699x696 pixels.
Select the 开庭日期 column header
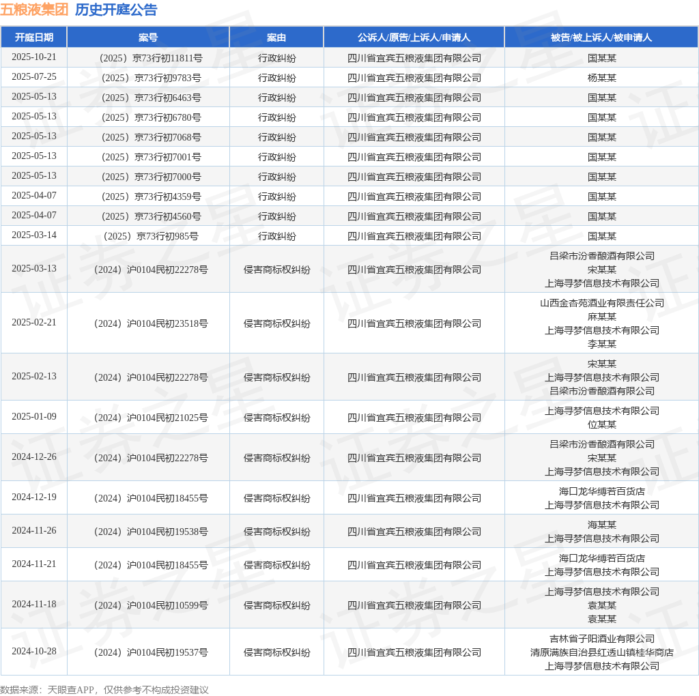click(34, 38)
